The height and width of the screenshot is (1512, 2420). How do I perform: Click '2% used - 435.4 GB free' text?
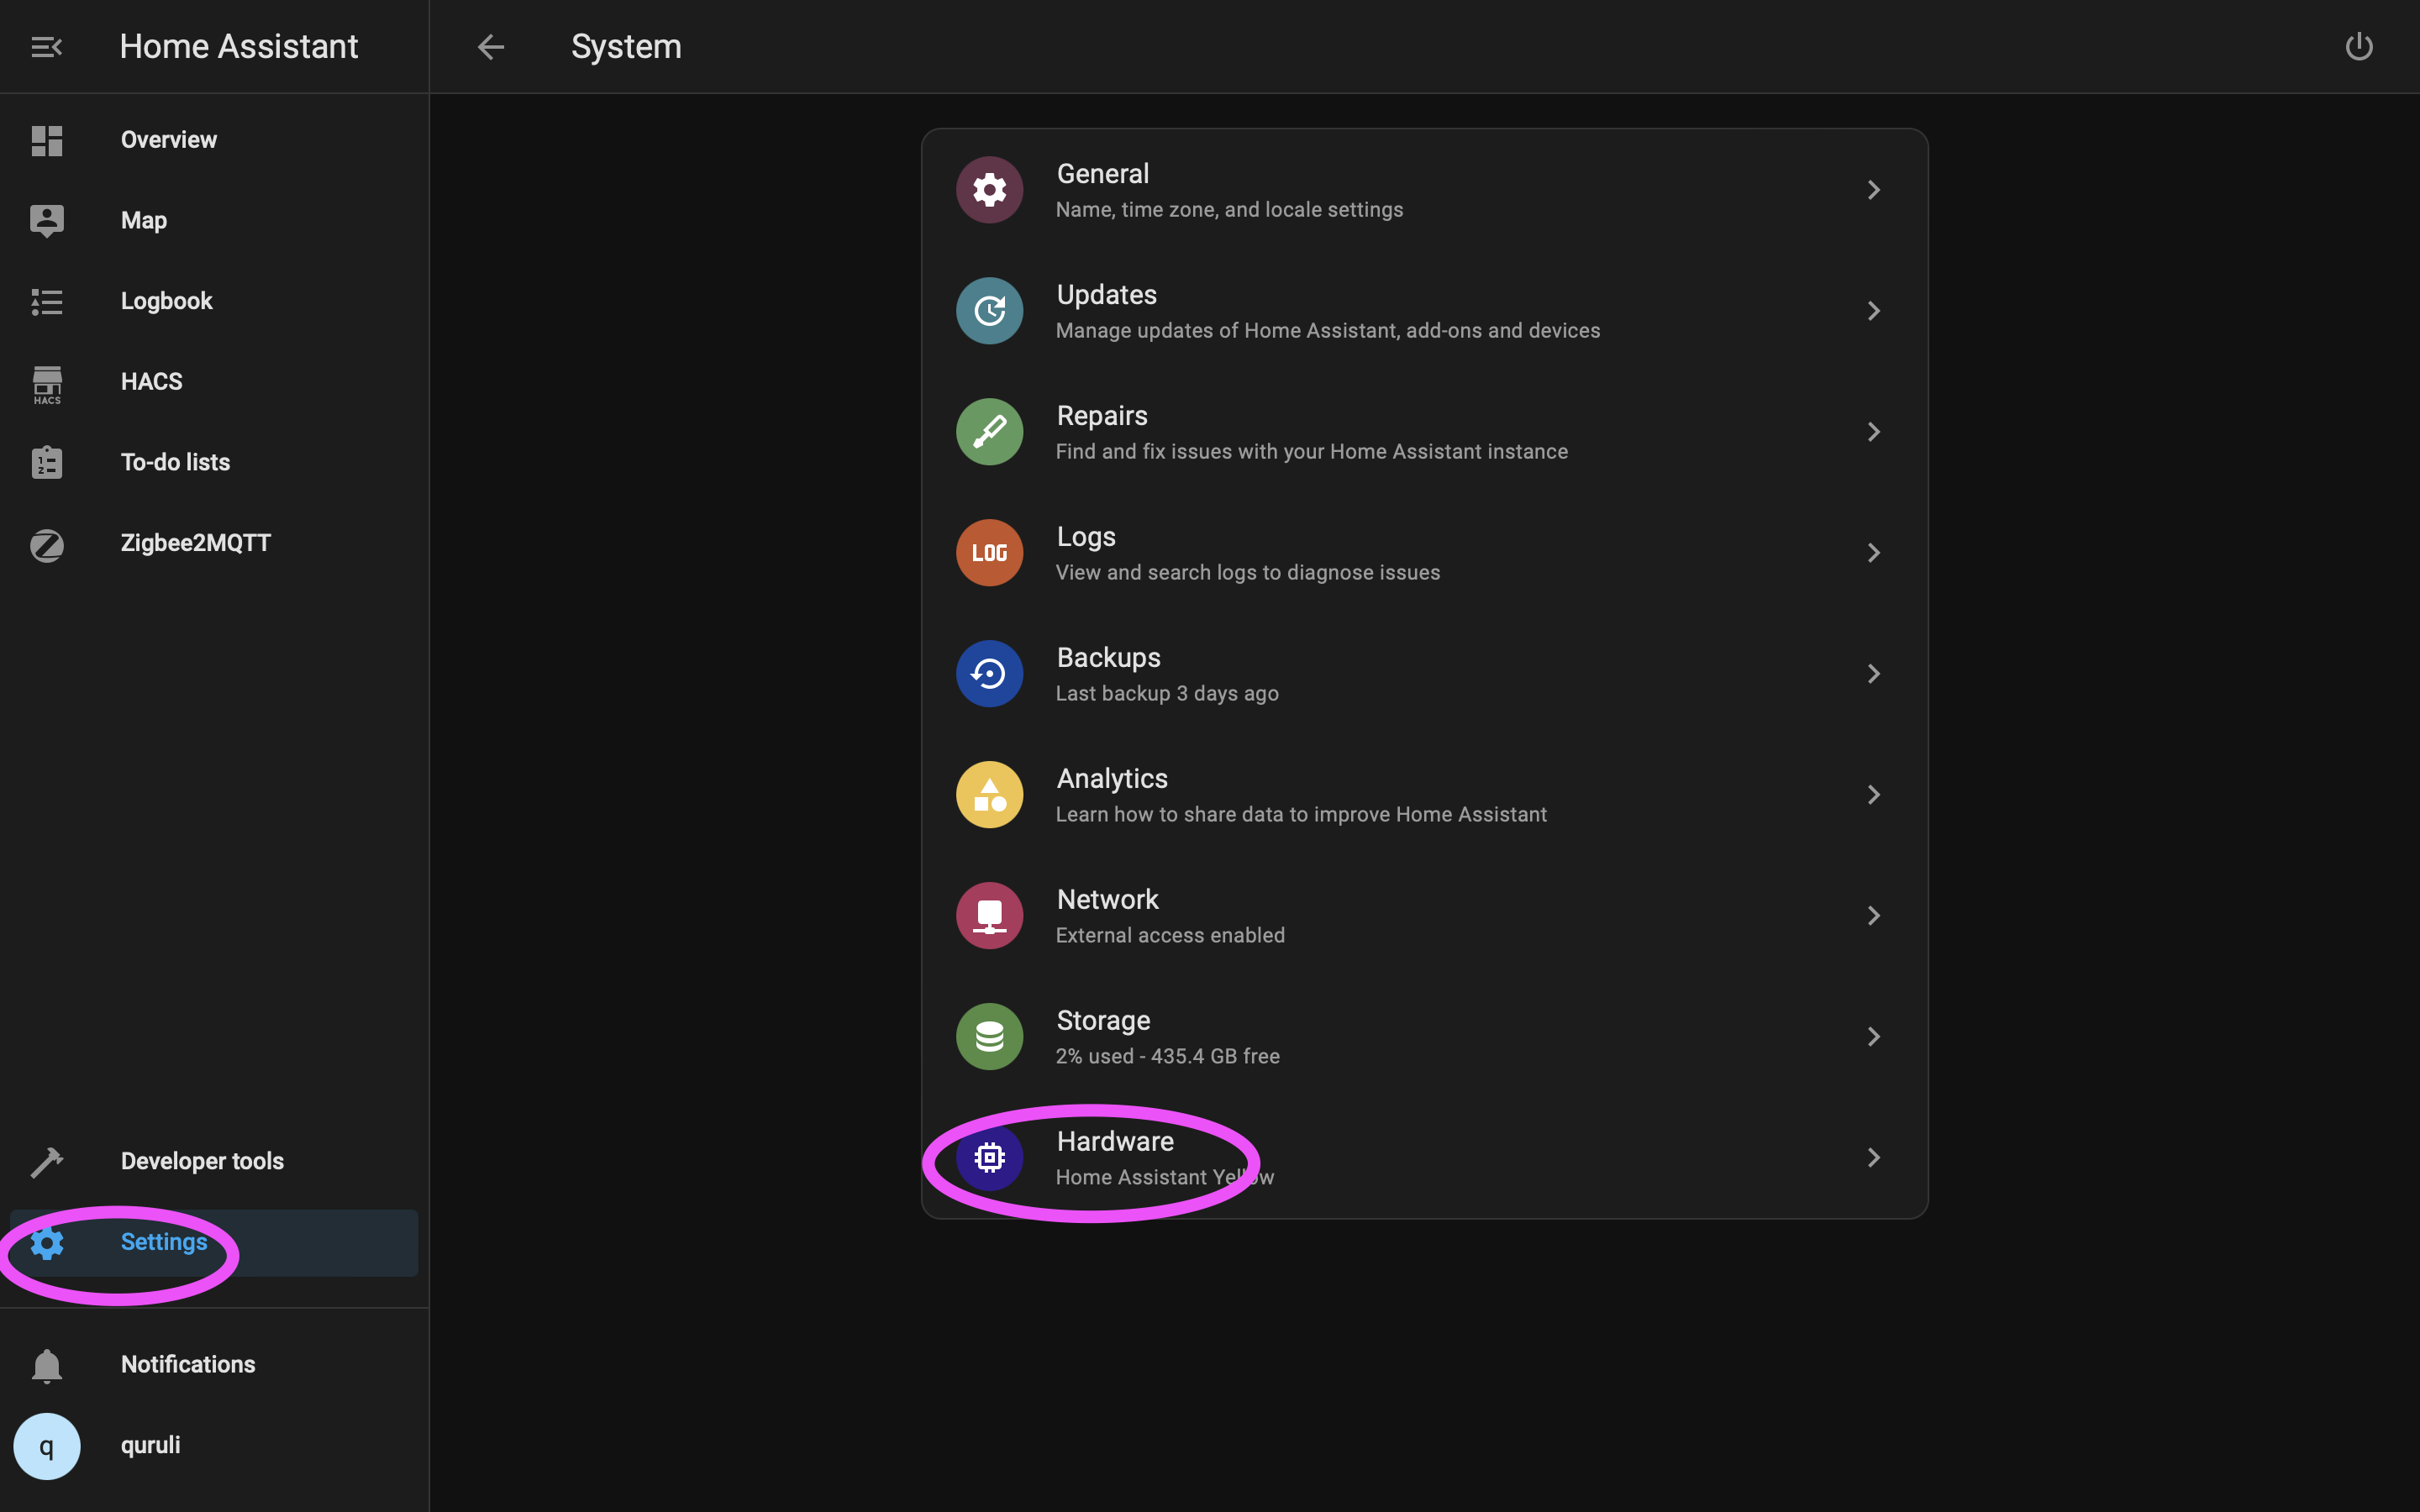[x=1168, y=1057]
